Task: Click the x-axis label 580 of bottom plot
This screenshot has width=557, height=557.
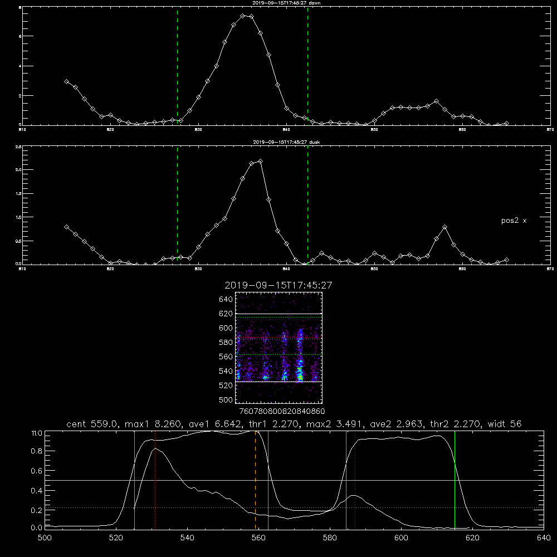Action: 330,538
